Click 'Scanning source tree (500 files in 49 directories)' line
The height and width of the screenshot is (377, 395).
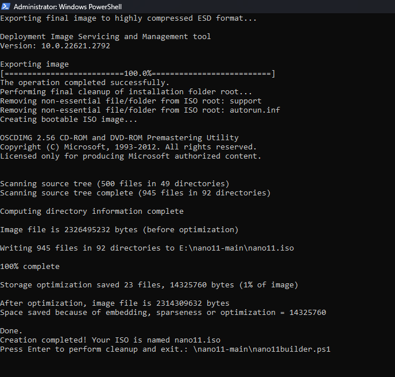point(115,184)
